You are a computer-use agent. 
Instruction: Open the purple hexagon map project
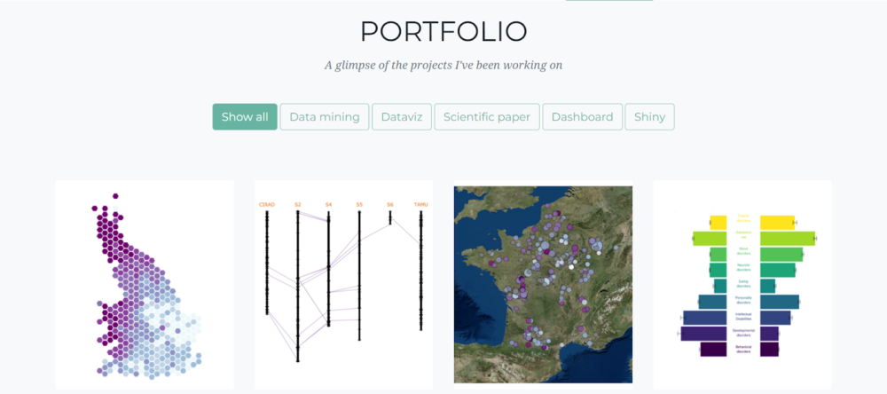(x=145, y=284)
